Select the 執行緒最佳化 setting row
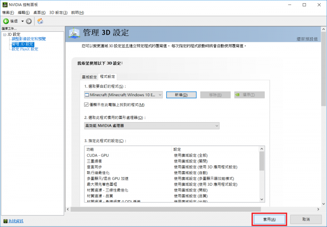327x227 pixels. (171, 173)
